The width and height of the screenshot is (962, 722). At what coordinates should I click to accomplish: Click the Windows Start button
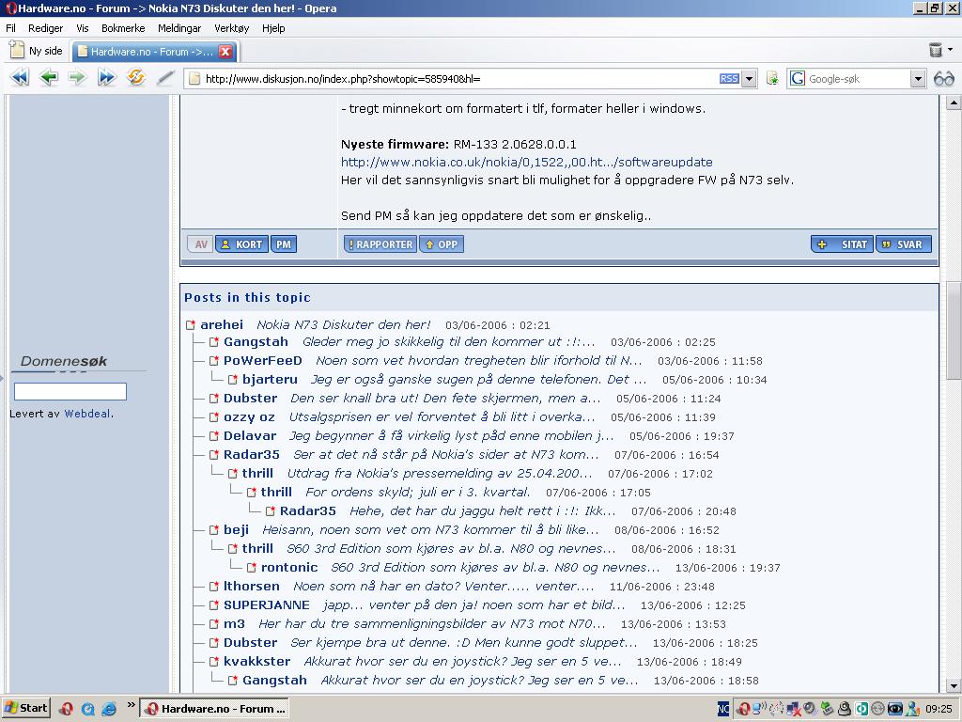click(x=25, y=709)
